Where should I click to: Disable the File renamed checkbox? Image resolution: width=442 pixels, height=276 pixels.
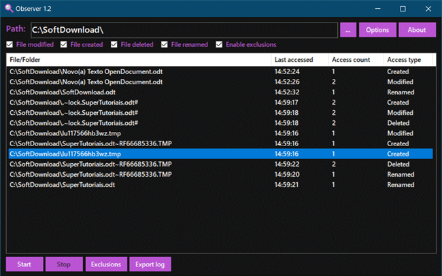(165, 45)
